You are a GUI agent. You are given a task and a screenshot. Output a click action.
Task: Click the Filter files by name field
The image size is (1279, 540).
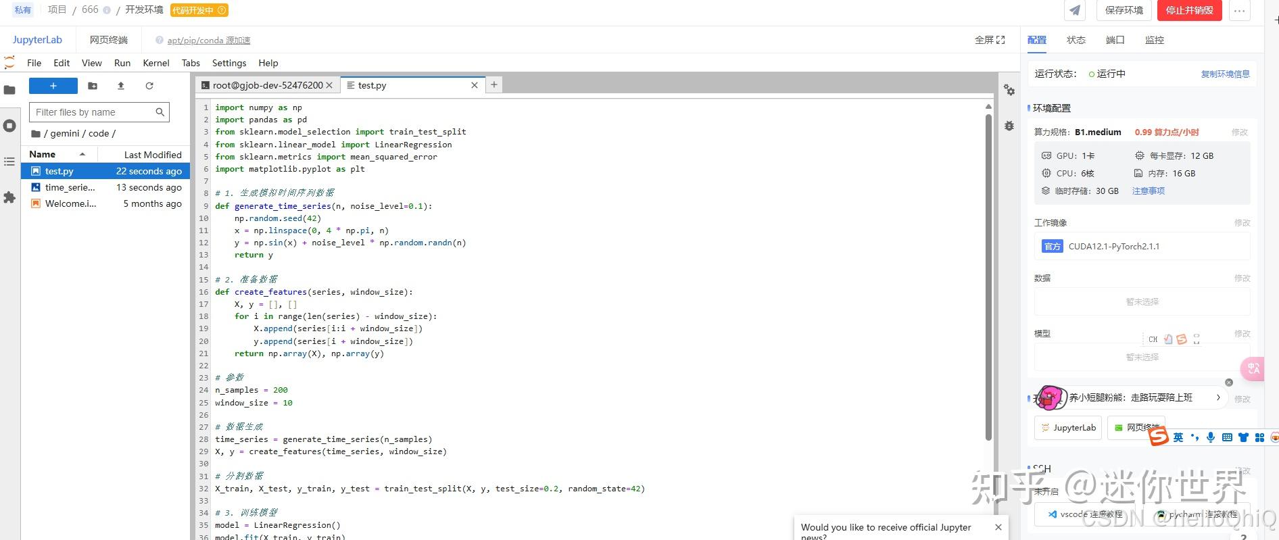click(99, 112)
